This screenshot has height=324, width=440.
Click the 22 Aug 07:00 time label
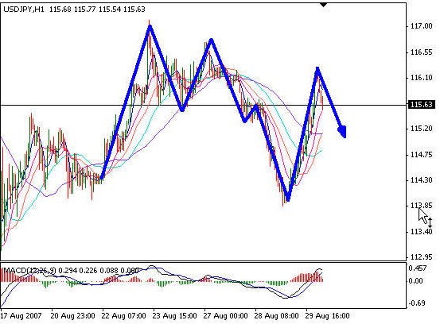[x=124, y=316]
